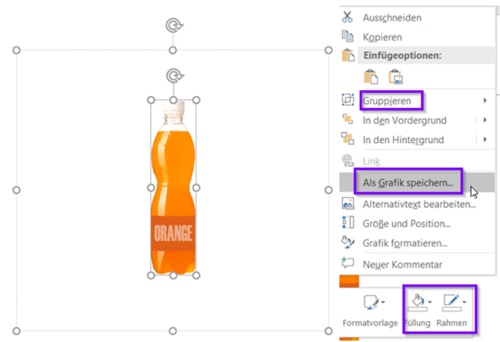Expand the In den Hintergrund submenu arrow
The height and width of the screenshot is (342, 500).
[x=485, y=140]
